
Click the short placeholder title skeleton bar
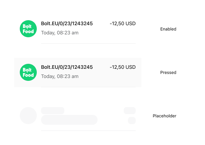click(53, 111)
